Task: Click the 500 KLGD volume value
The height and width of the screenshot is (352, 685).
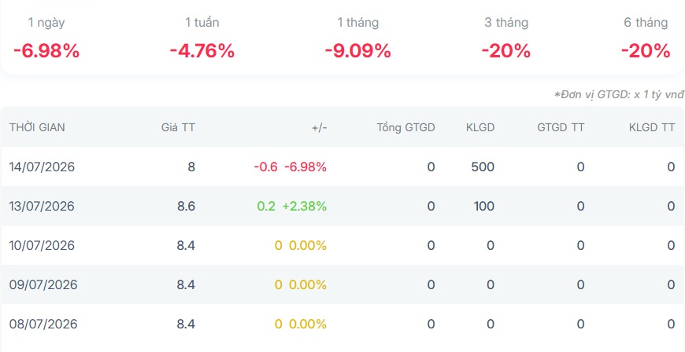Action: [x=483, y=167]
